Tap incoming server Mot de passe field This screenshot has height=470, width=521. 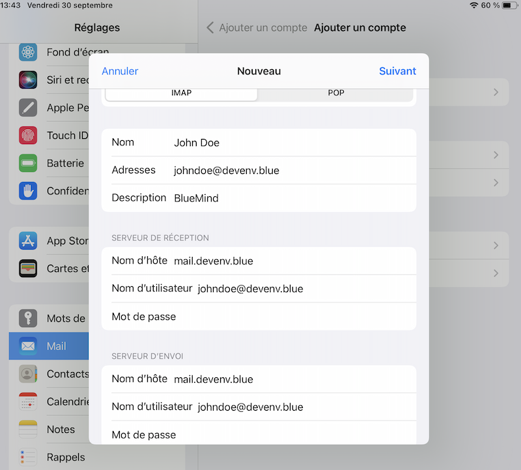click(x=293, y=317)
